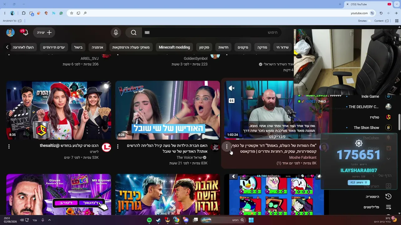Open the יצירה create menu
Viewport: 401px width, 225px height.
[x=44, y=32]
